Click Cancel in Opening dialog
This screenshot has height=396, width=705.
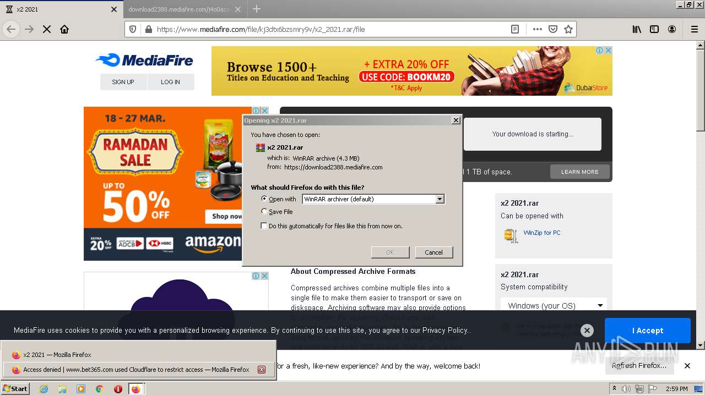point(433,252)
